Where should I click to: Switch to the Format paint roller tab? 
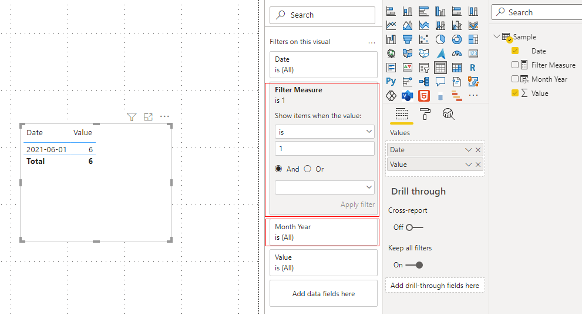(425, 114)
